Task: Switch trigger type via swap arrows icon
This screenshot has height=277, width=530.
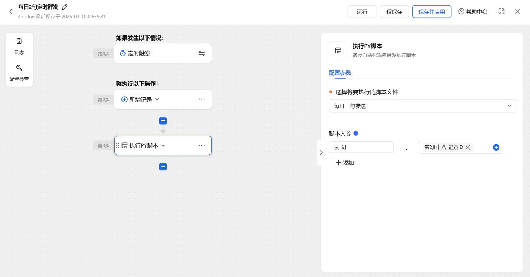Action: 202,53
